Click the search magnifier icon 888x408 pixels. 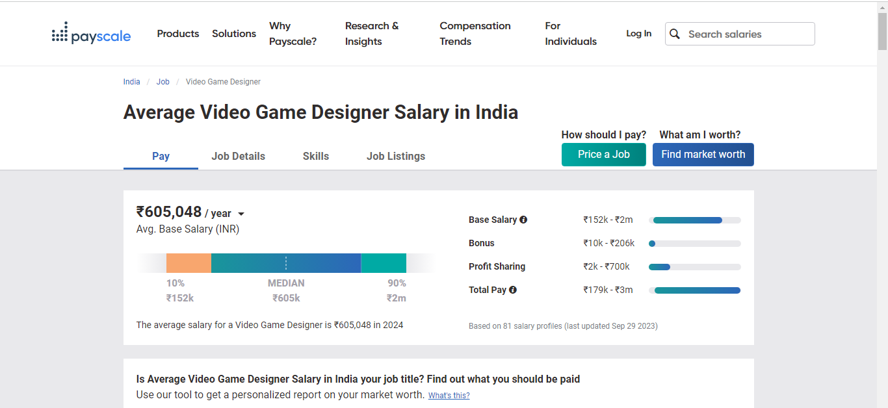pyautogui.click(x=675, y=34)
